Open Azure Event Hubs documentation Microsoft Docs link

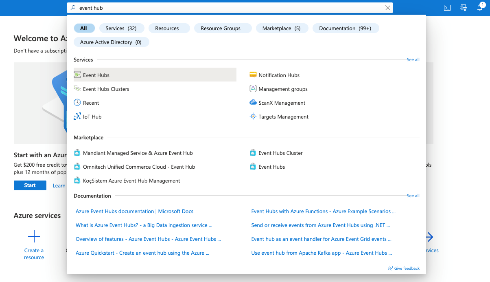pyautogui.click(x=134, y=211)
